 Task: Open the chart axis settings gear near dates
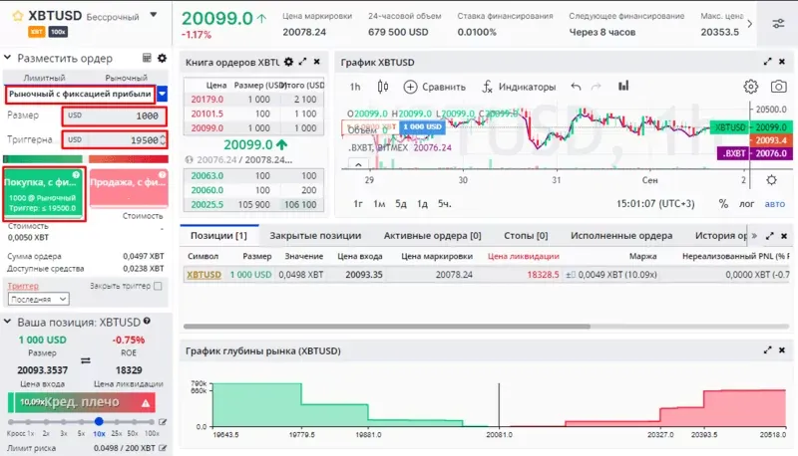tap(771, 180)
